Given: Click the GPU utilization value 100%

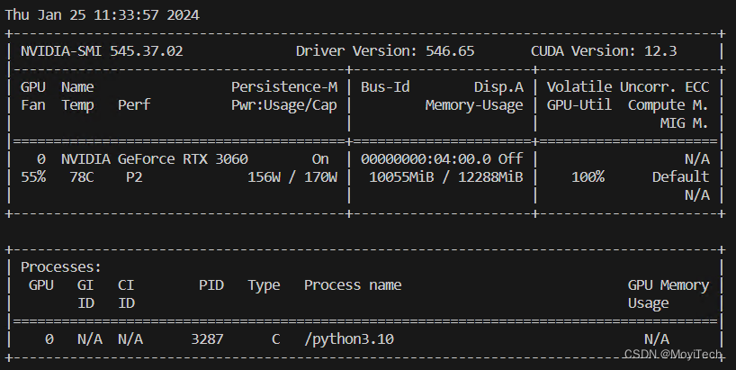Looking at the screenshot, I should click(588, 177).
